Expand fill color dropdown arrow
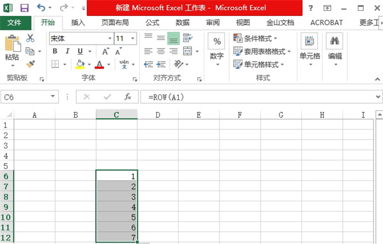The height and width of the screenshot is (244, 383). pyautogui.click(x=89, y=64)
